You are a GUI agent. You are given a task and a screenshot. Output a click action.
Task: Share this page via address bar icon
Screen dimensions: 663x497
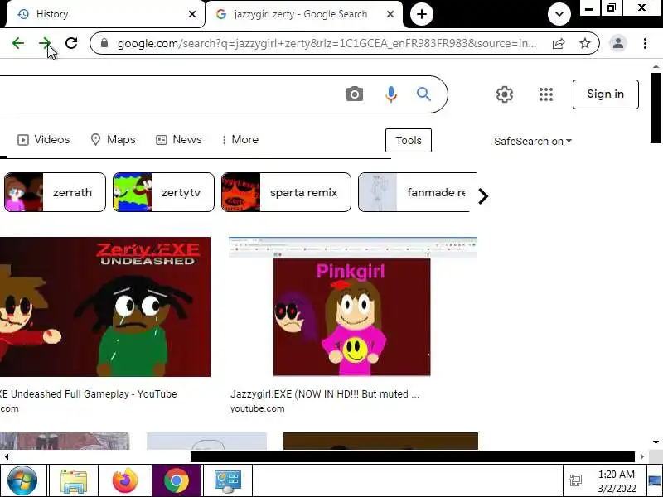pyautogui.click(x=559, y=43)
